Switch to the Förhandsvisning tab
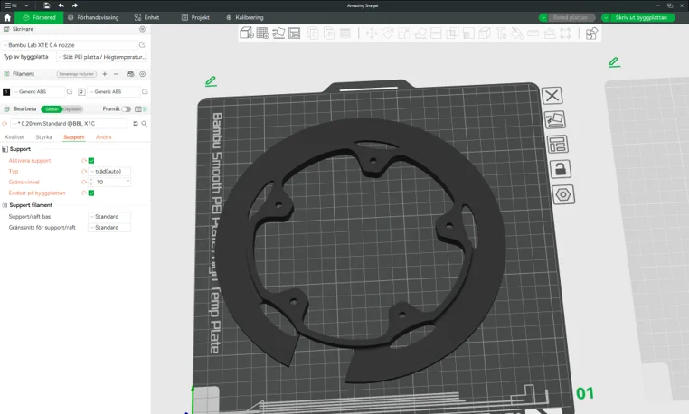689x414 pixels. tap(95, 17)
